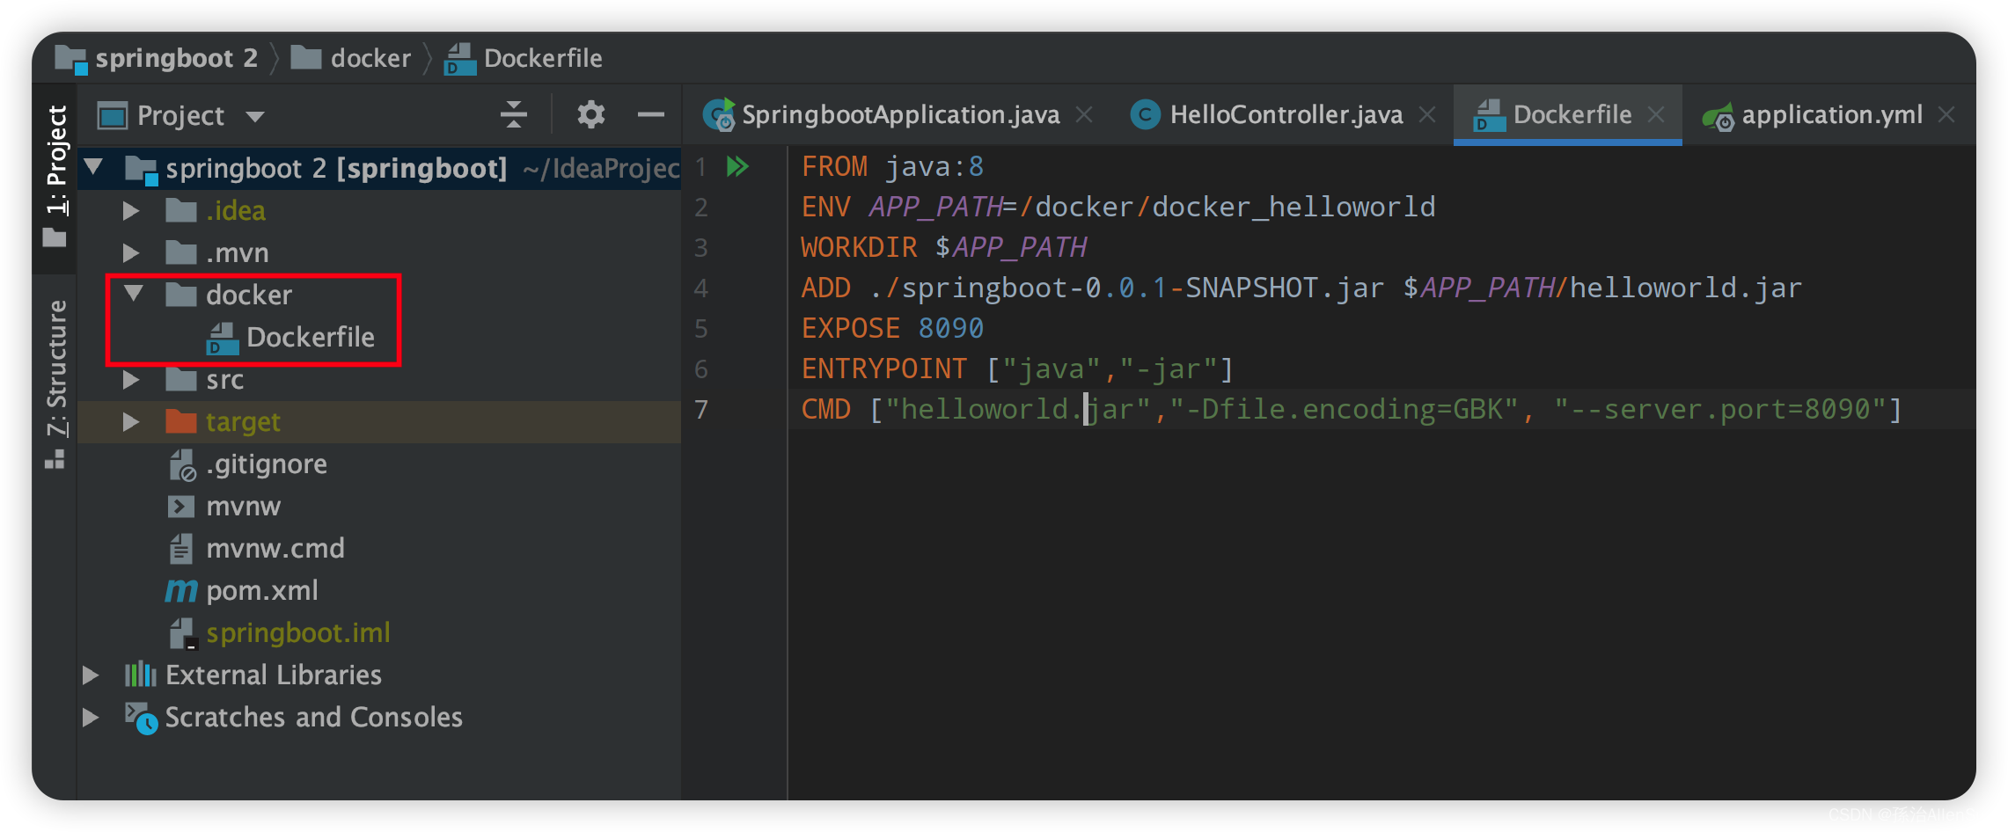The height and width of the screenshot is (832, 2008).
Task: Click the springboot 2 module icon in tree
Action: click(x=141, y=169)
